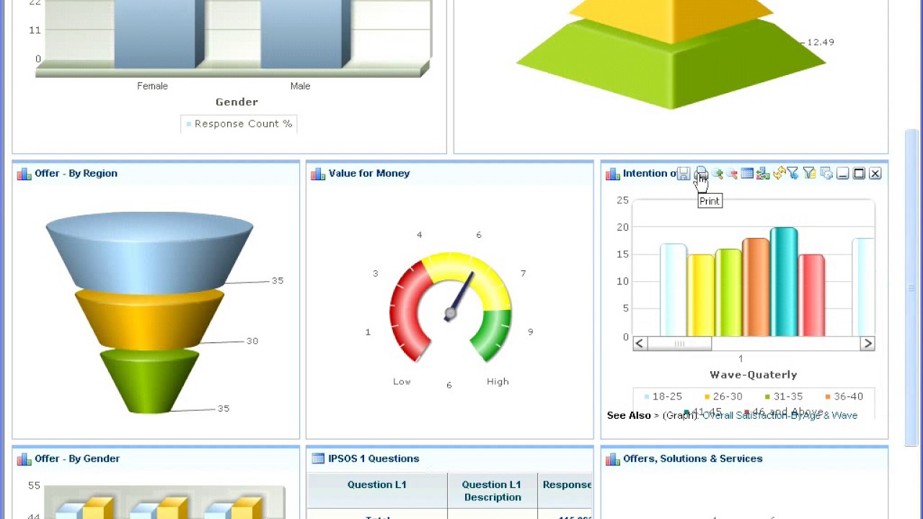Click the filter funnel with blue arrow icon
The image size is (923, 519).
[793, 174]
